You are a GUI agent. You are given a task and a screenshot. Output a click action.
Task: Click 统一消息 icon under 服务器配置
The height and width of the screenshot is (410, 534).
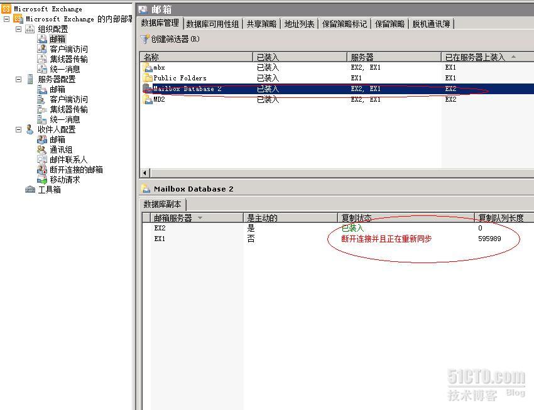(x=42, y=119)
